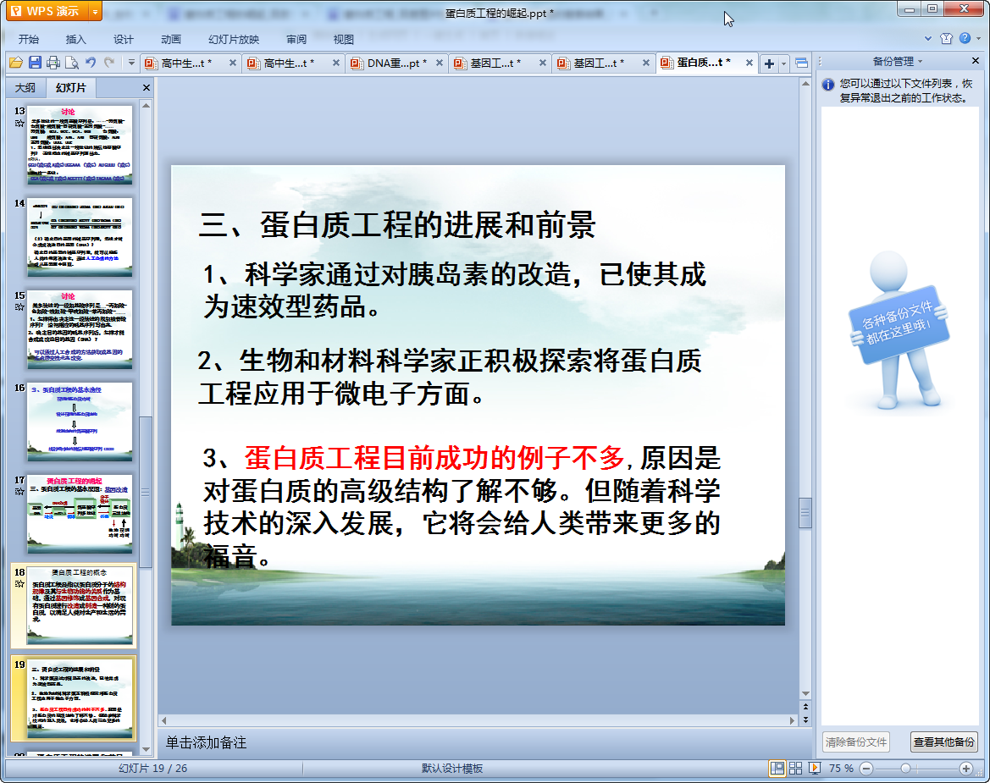Undo the last action
Viewport: 990px width, 783px height.
(x=91, y=63)
